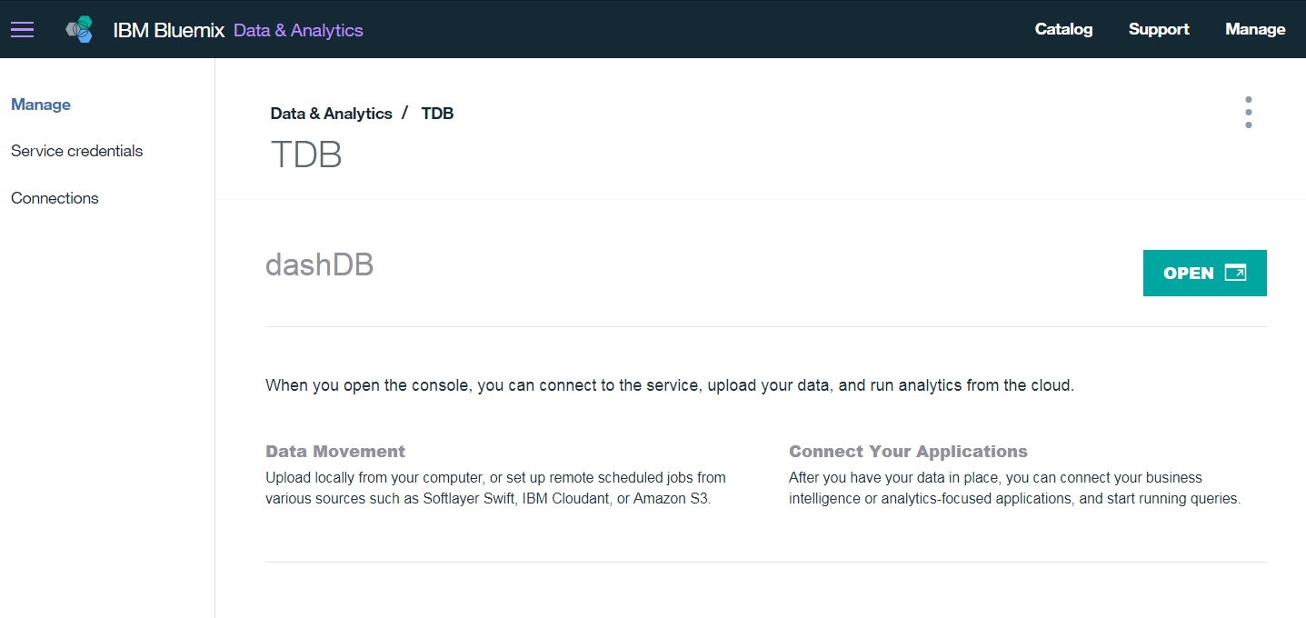The height and width of the screenshot is (618, 1306).
Task: Open Service credentials in sidebar
Action: [76, 151]
